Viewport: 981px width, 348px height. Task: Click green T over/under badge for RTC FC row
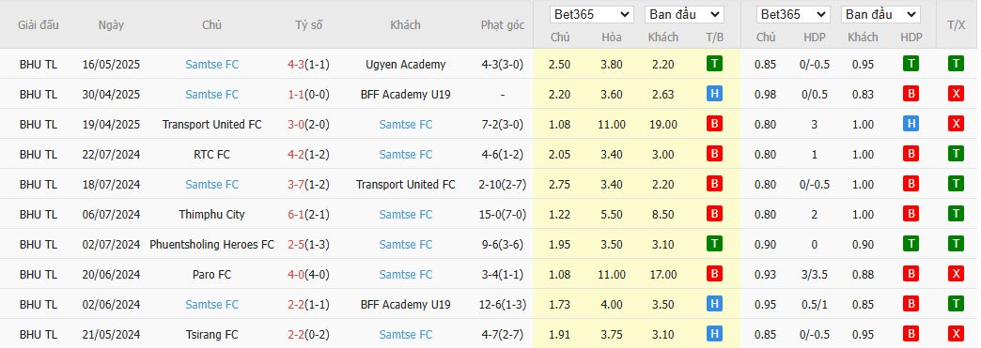(956, 154)
